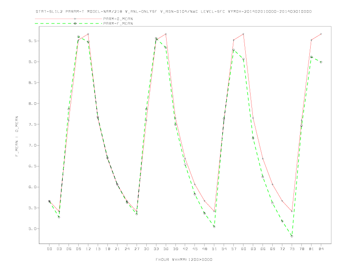Click x-axis tick label 09
Viewport: 350px width, 271px height.
(78, 249)
